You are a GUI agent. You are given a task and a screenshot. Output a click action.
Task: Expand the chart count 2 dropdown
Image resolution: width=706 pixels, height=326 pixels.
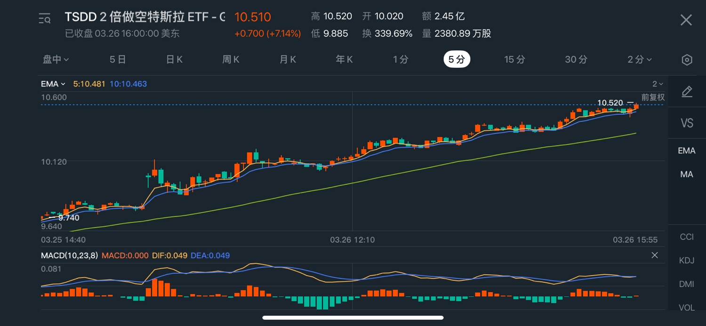tap(658, 84)
